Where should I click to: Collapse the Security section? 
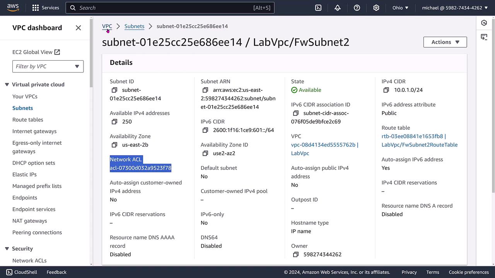click(7, 249)
